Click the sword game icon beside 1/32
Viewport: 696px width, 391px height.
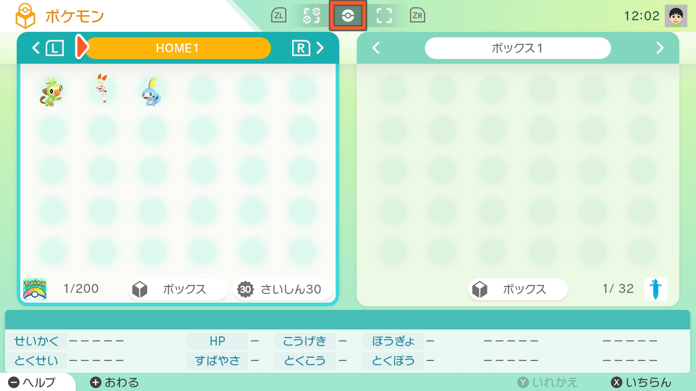click(655, 289)
